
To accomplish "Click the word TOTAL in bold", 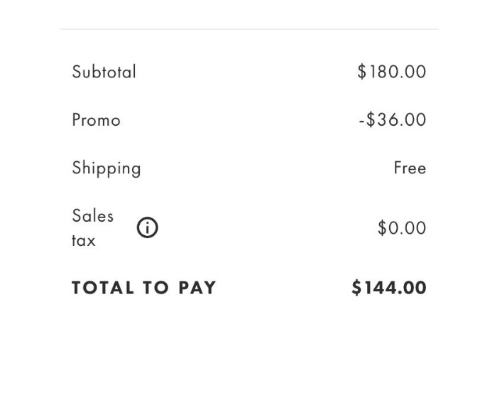I will click(x=103, y=288).
